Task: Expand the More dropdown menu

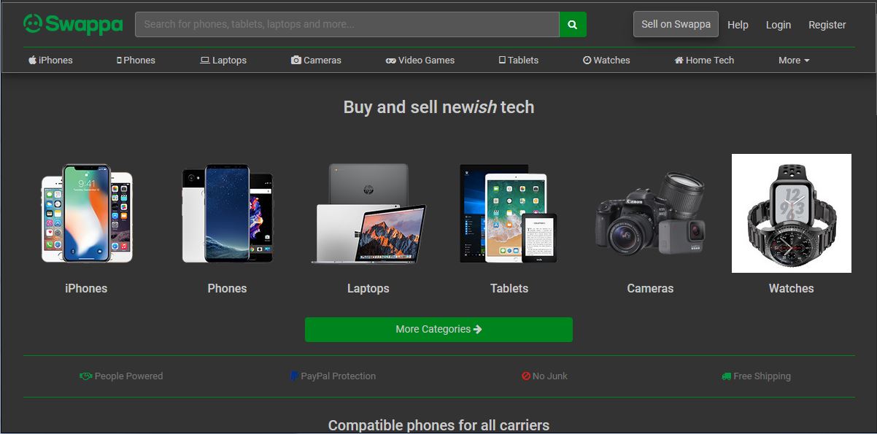Action: pos(794,61)
